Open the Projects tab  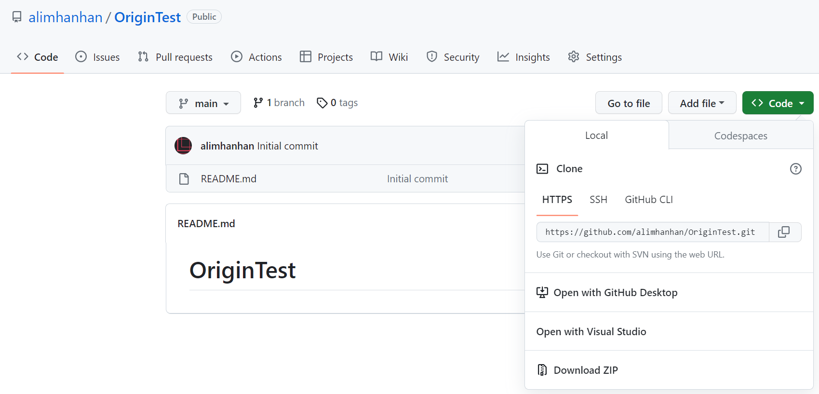coord(326,57)
